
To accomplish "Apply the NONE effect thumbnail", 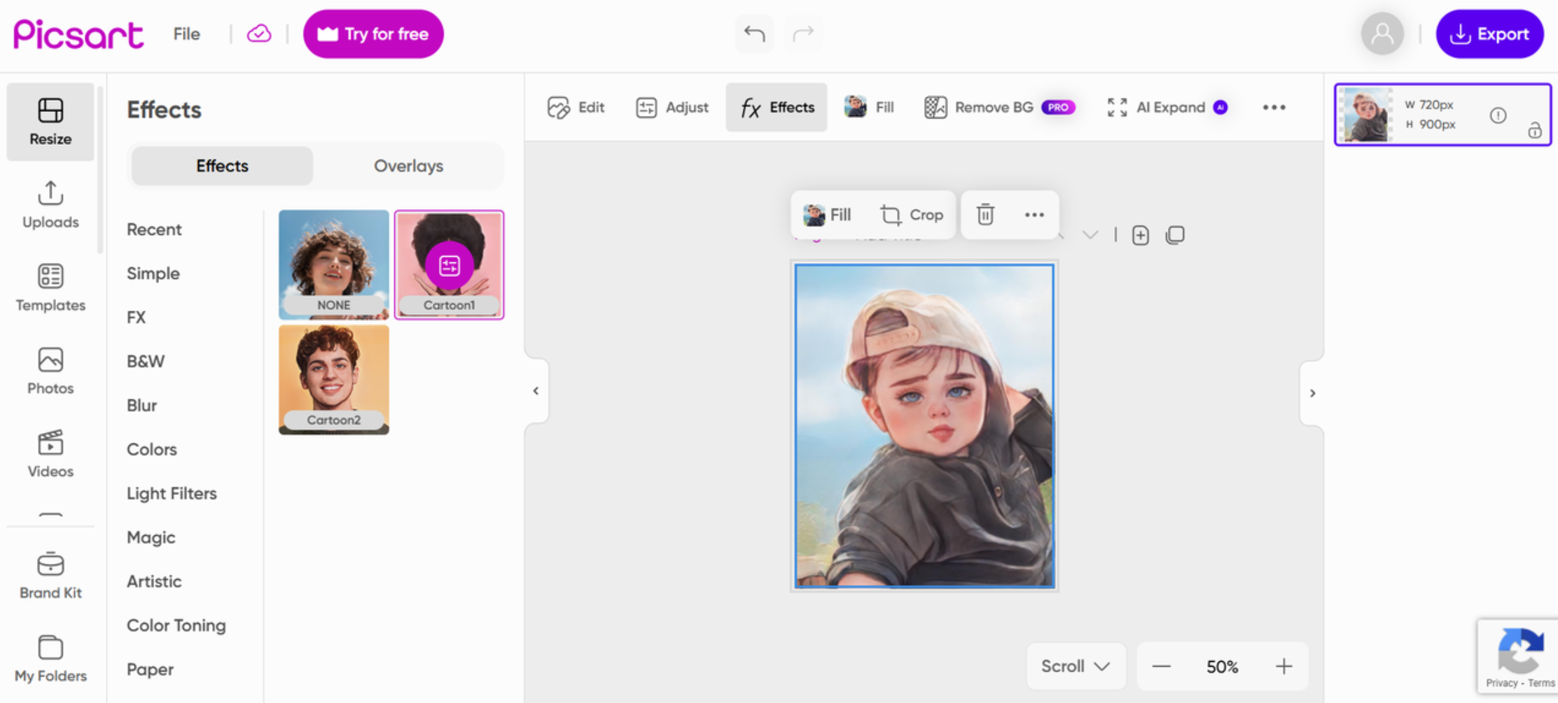I will 333,264.
